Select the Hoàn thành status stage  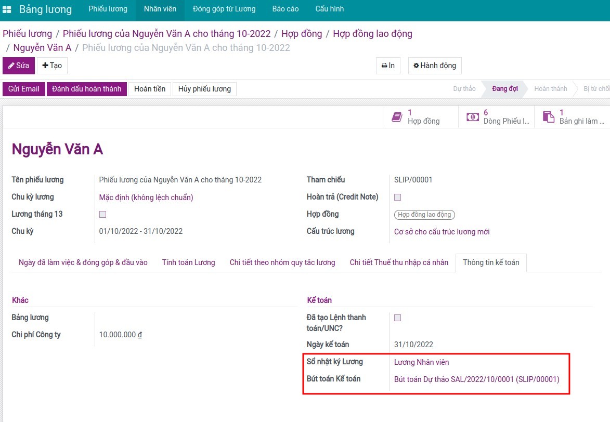point(550,89)
